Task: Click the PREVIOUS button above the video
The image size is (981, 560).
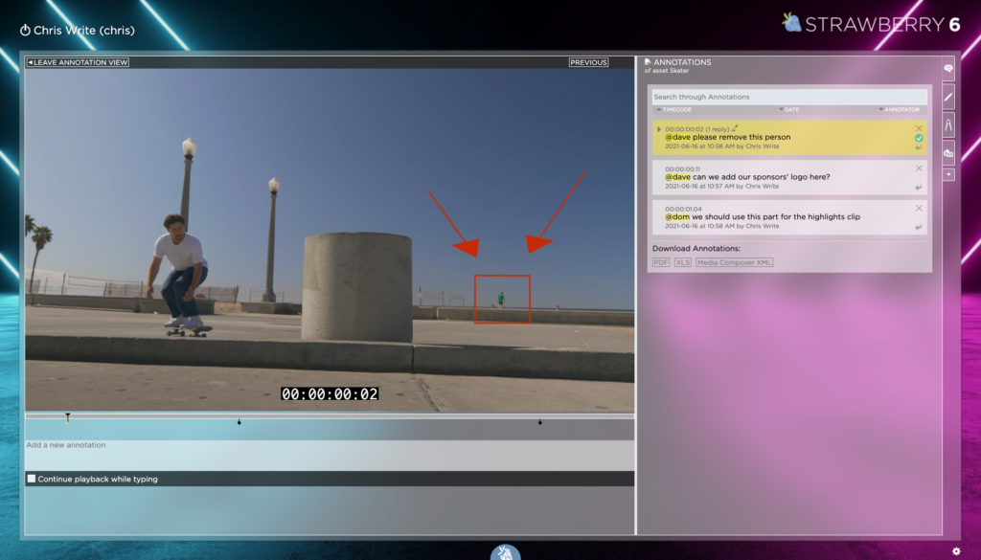Action: [x=587, y=61]
